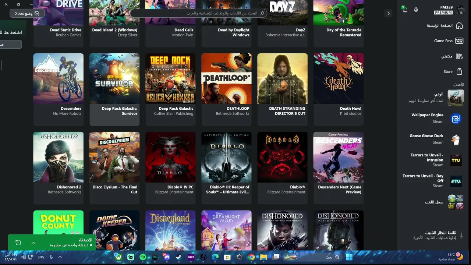The height and width of the screenshot is (265, 471).
Task: Click the Dead Island 2 (Windows) title
Action: point(114,30)
